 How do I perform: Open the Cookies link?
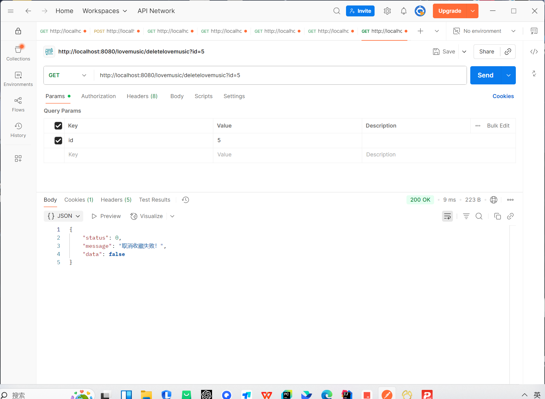click(x=503, y=96)
